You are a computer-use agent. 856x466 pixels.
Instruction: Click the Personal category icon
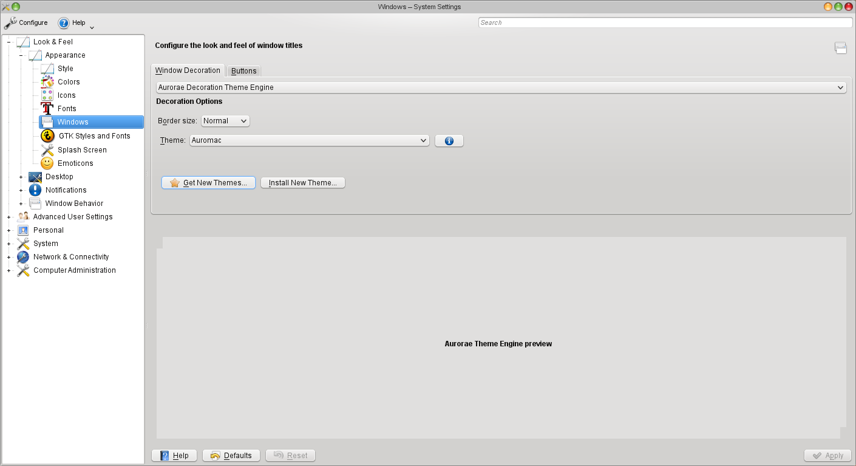coord(23,230)
